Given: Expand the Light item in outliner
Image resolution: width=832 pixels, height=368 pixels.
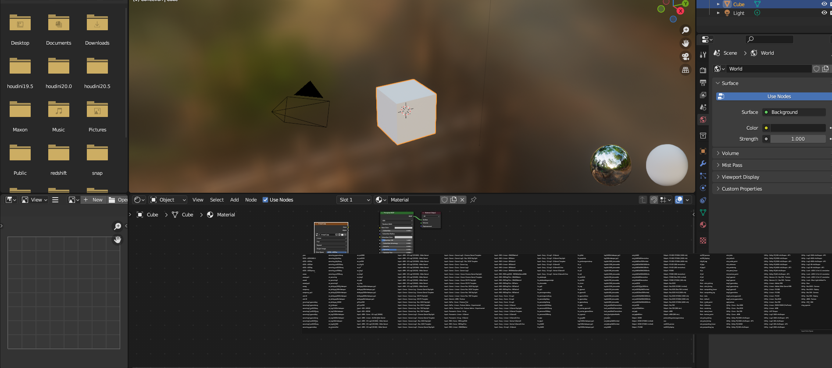Looking at the screenshot, I should (718, 13).
